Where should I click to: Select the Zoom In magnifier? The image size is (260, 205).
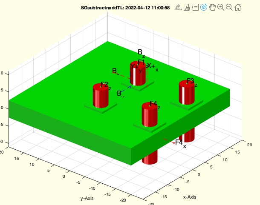click(221, 7)
